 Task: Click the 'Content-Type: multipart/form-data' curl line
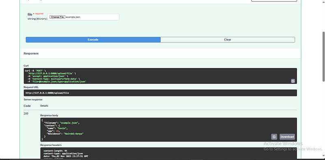[x=54, y=79]
